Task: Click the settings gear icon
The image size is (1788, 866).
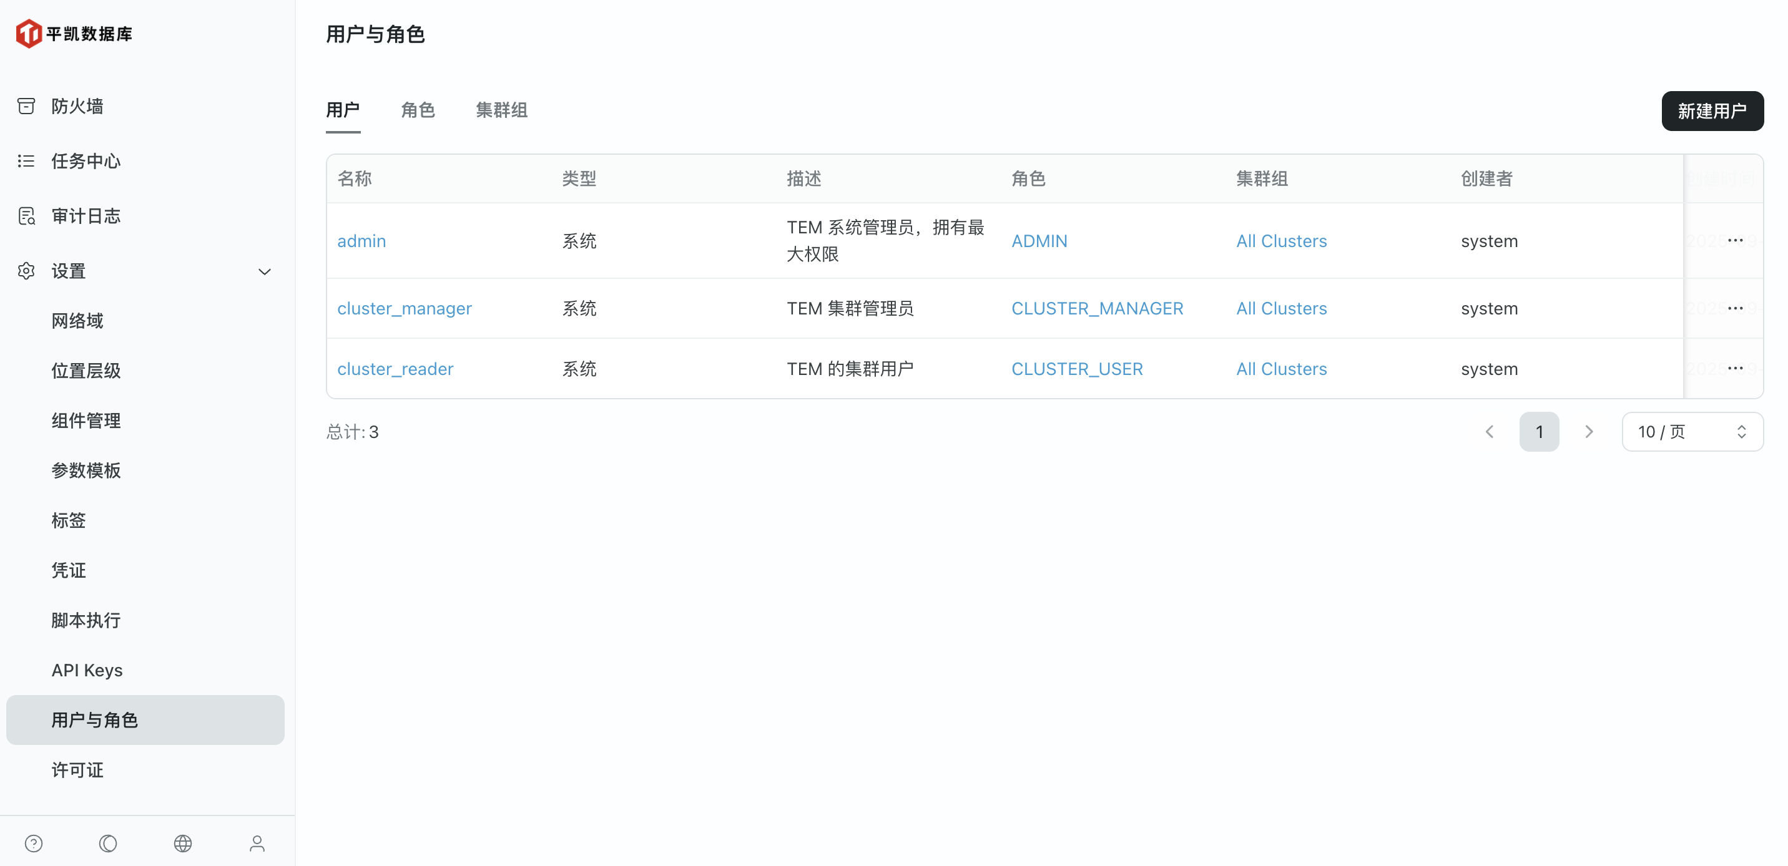Action: (26, 271)
